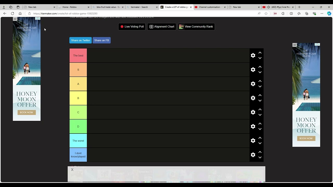Open Settings and more menu

[x=322, y=14]
